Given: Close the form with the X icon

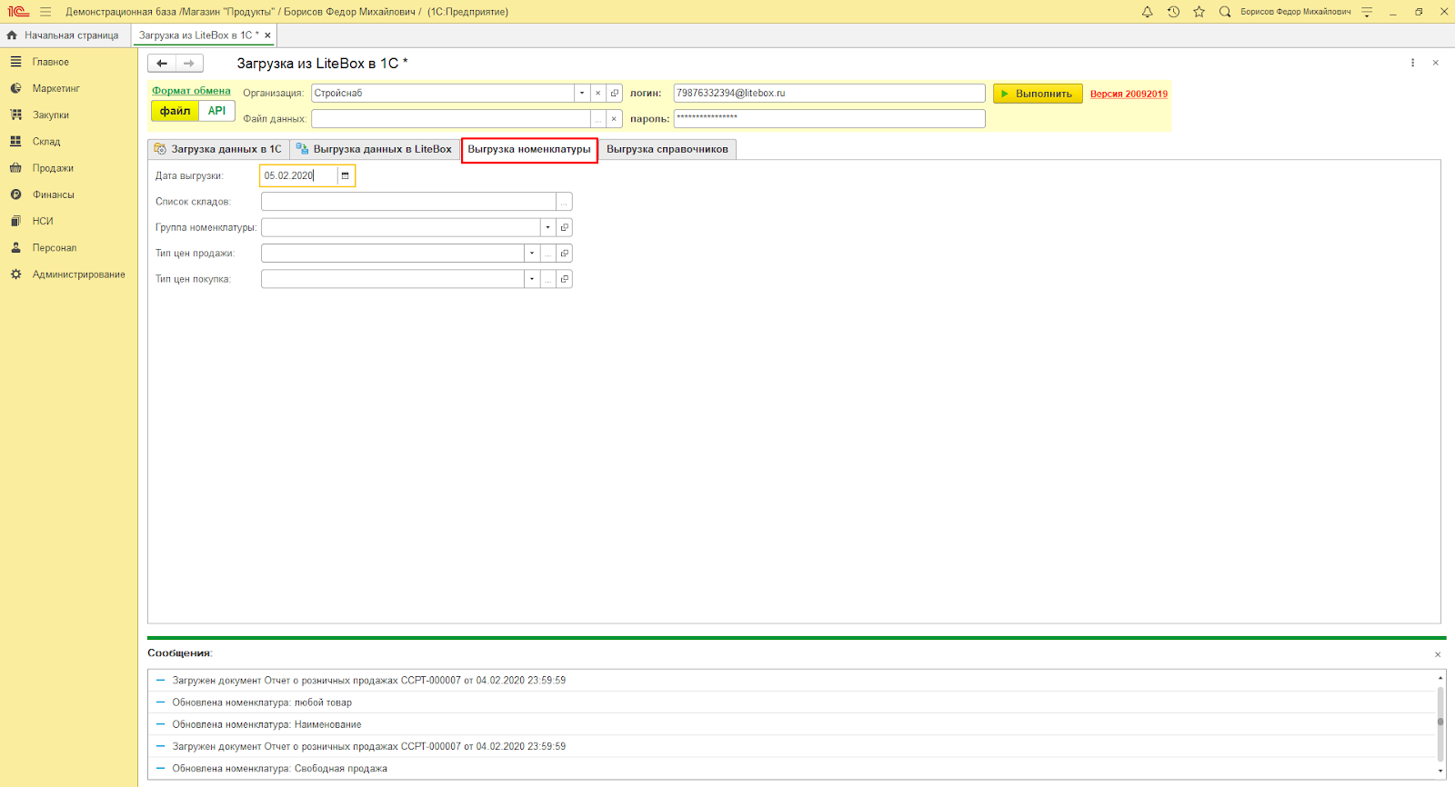Looking at the screenshot, I should point(1436,63).
